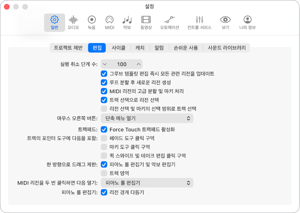Uncheck 리전 경계 다듬기 for 피아노 롤 편집기
This screenshot has height=213, width=300.
104,192
